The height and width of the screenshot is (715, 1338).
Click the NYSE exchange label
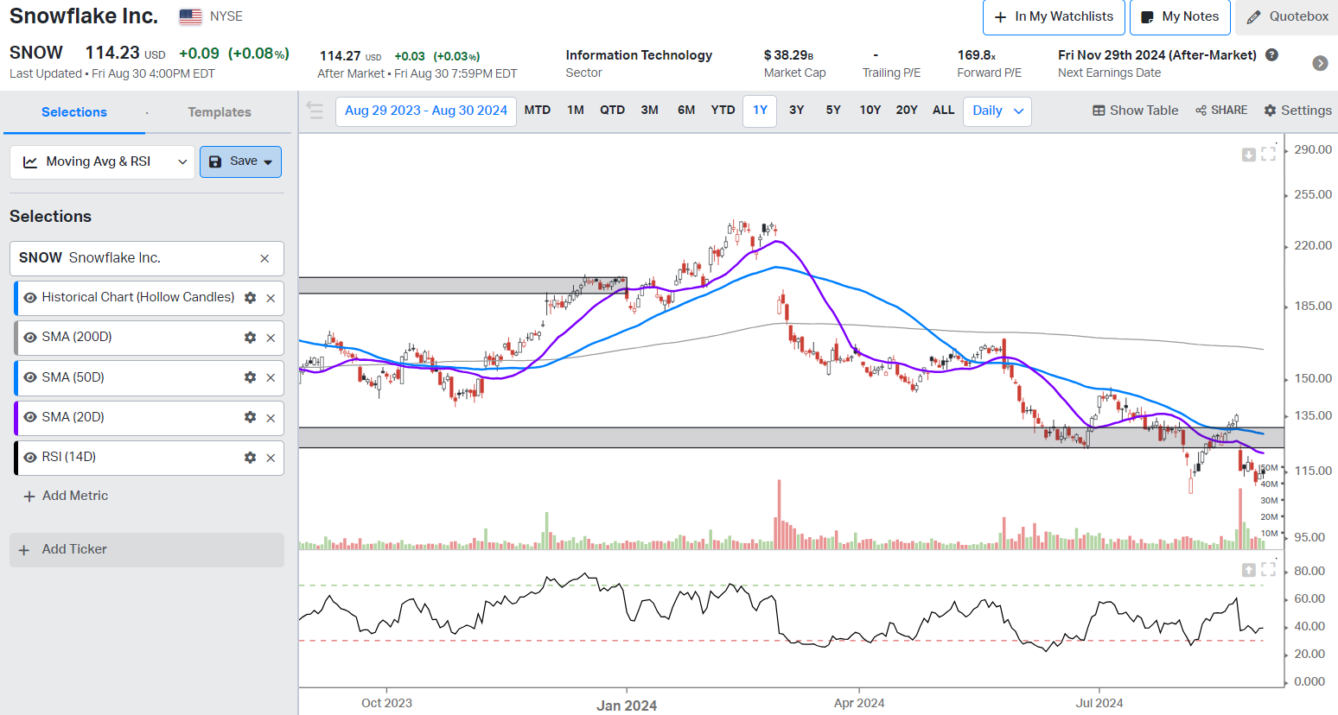pyautogui.click(x=226, y=16)
